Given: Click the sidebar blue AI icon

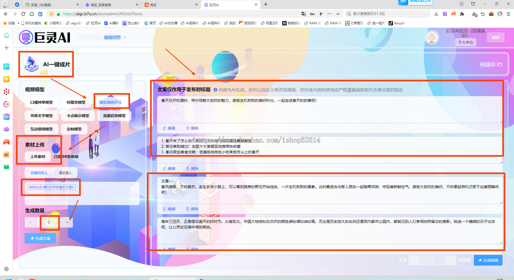Looking at the screenshot, I should coord(6,116).
